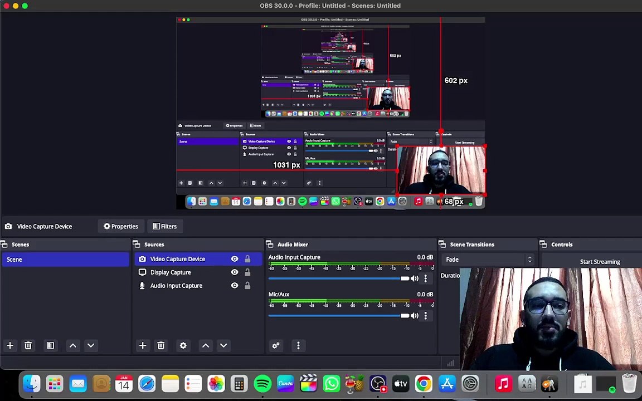This screenshot has width=642, height=401.
Task: Select the Scene entry in Scenes
Action: [x=66, y=260]
